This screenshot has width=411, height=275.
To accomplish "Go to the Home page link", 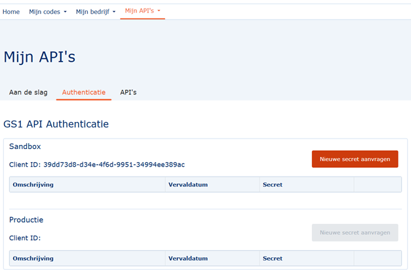I will click(11, 12).
